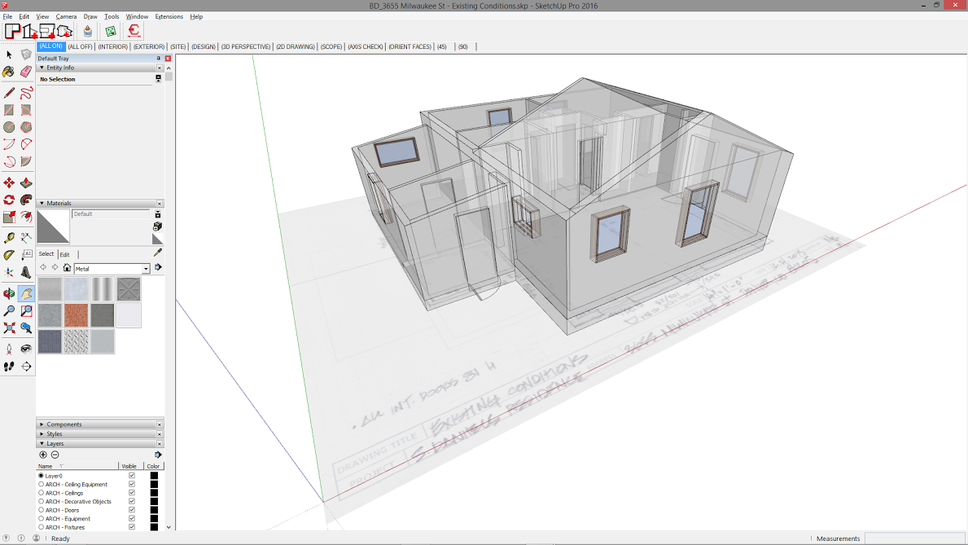The width and height of the screenshot is (968, 545).
Task: Select the arrow Select tool
Action: 9,55
